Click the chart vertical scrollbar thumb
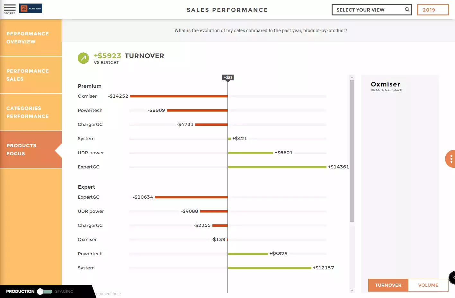 click(x=352, y=151)
